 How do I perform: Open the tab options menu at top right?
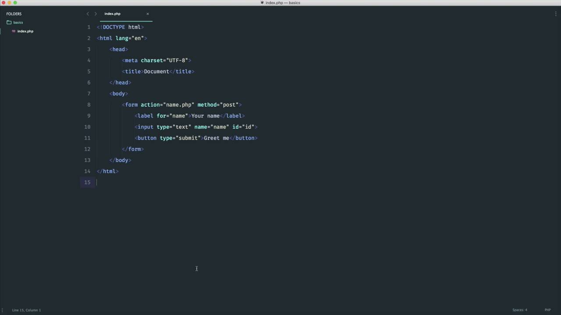click(x=556, y=14)
